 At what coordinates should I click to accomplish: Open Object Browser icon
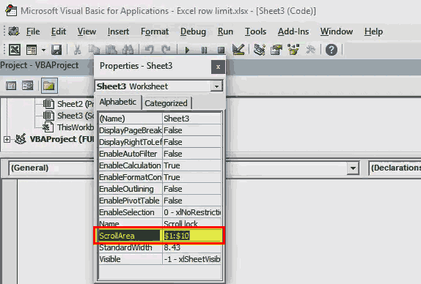point(293,50)
